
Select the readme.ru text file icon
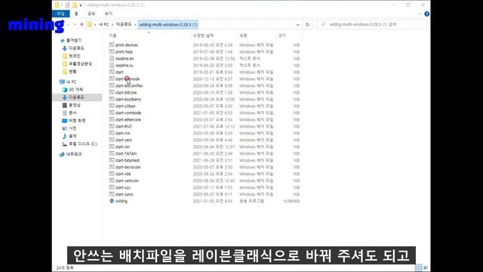click(x=112, y=65)
